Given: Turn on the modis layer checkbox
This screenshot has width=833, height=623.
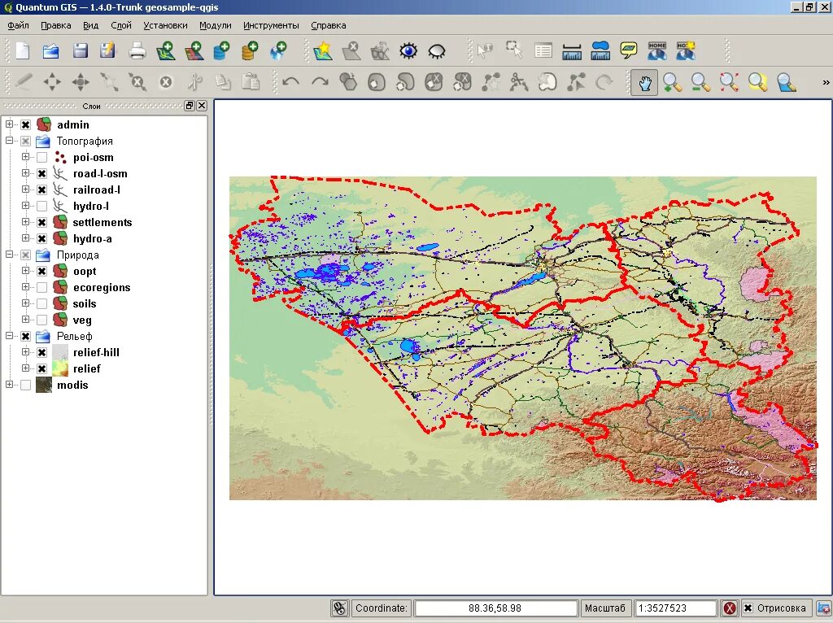Looking at the screenshot, I should [25, 385].
